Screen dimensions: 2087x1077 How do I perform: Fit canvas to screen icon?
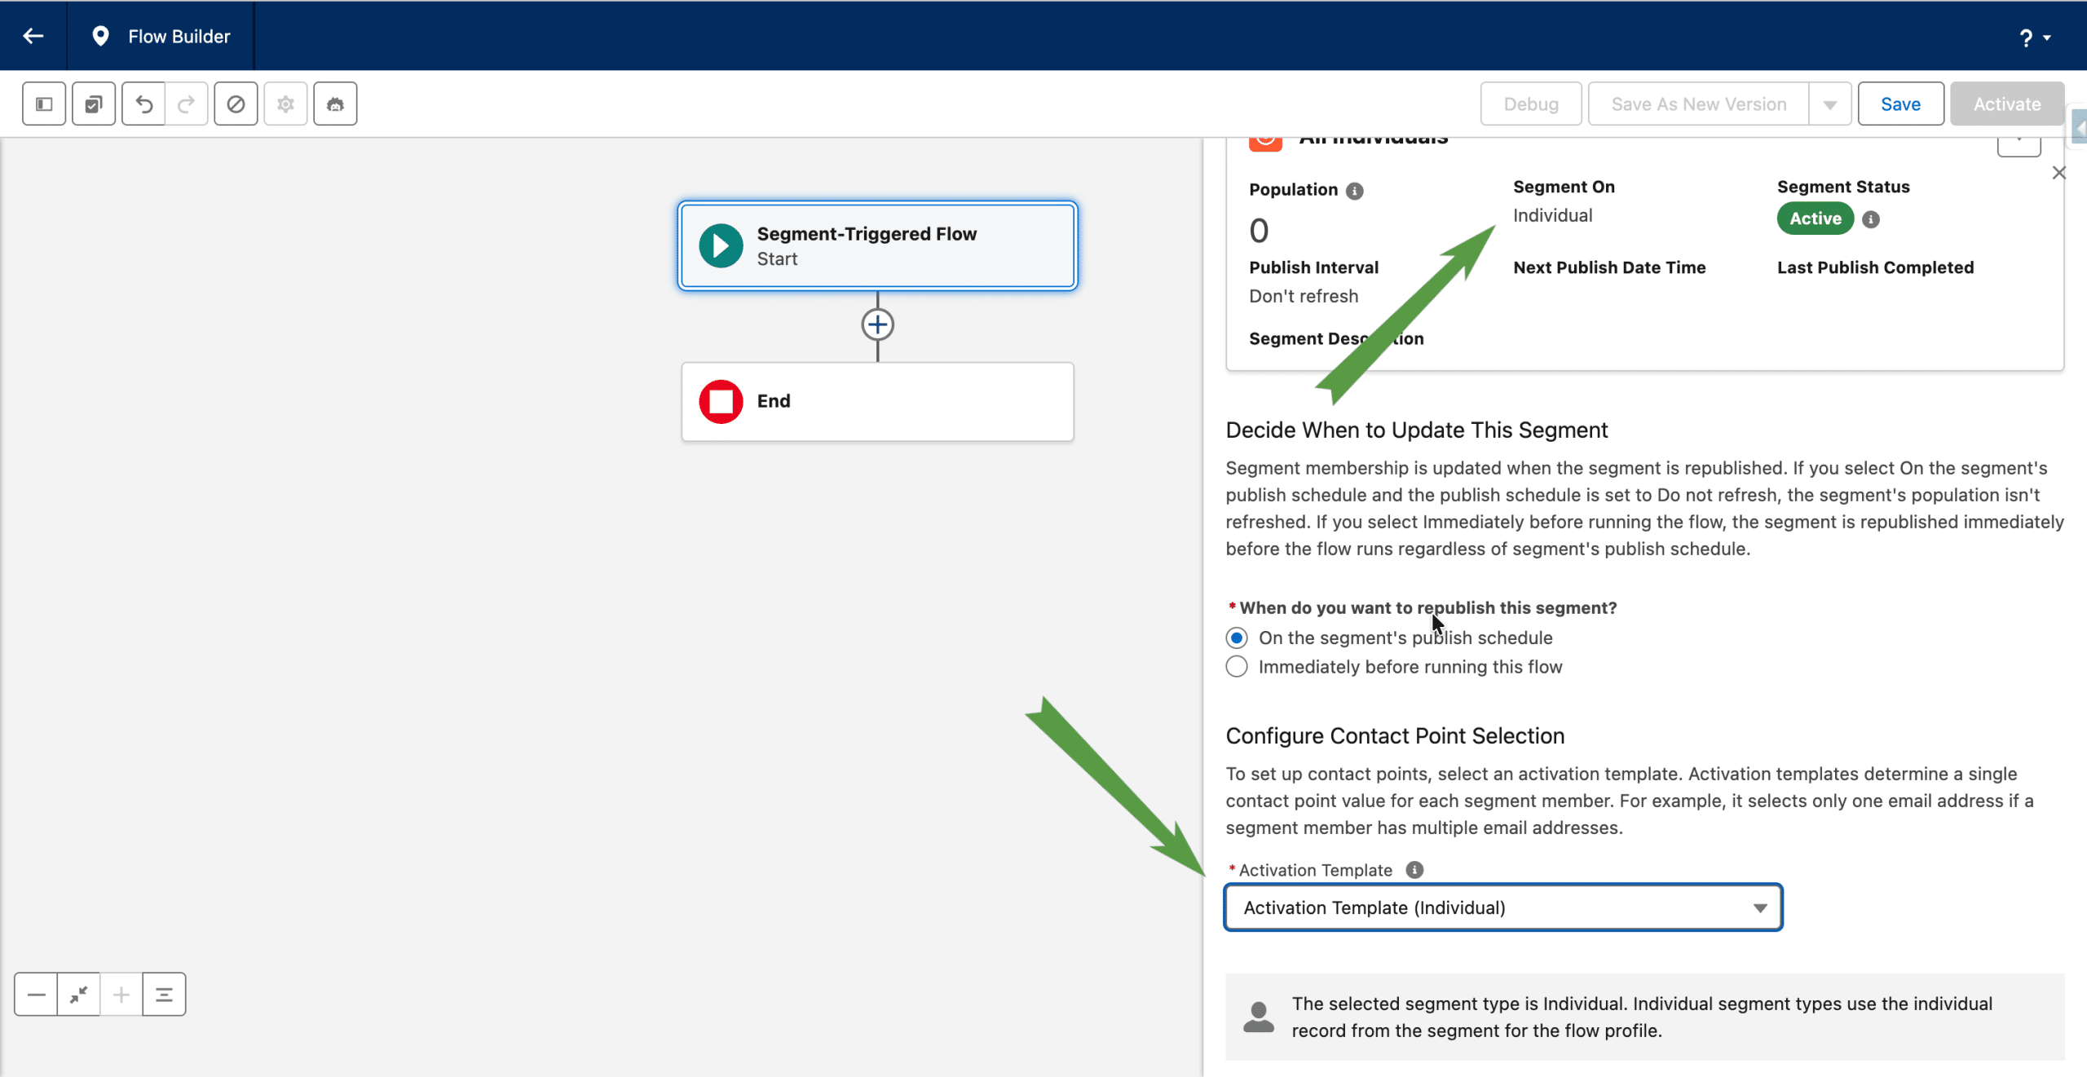79,994
